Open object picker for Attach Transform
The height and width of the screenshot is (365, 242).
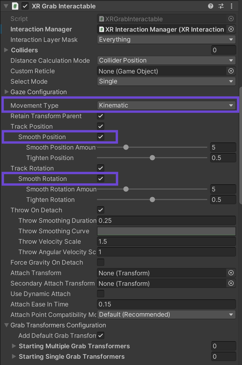click(231, 273)
